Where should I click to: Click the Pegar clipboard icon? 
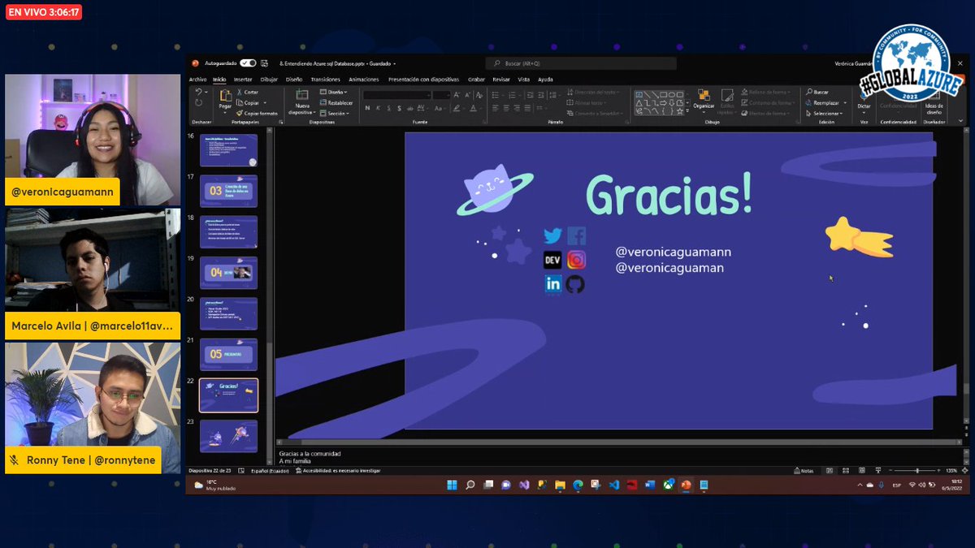225,97
